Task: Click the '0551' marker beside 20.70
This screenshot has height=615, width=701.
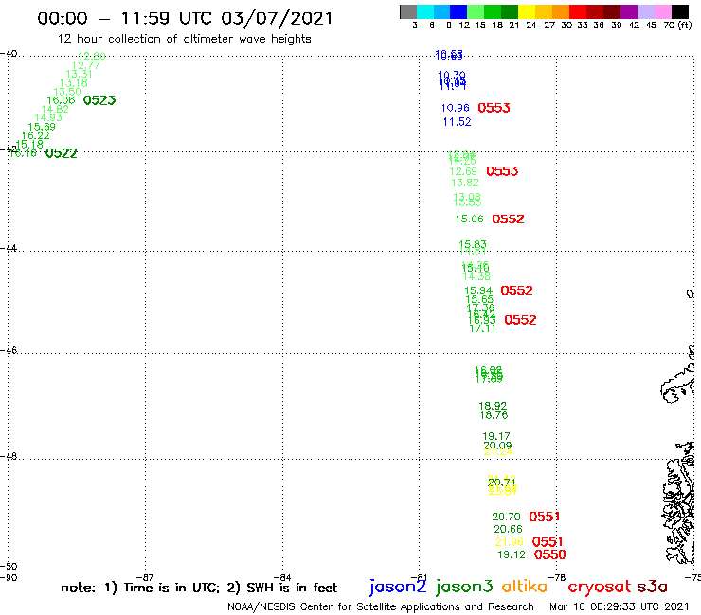Action: [545, 517]
